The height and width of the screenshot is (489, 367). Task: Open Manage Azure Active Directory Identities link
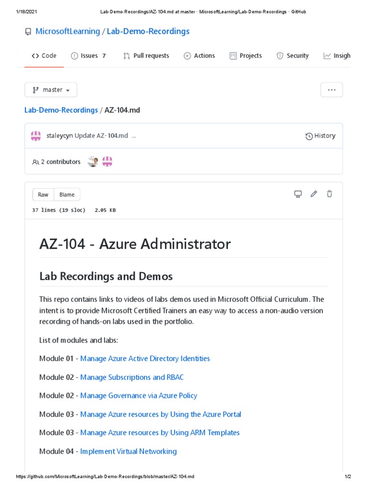coord(145,359)
